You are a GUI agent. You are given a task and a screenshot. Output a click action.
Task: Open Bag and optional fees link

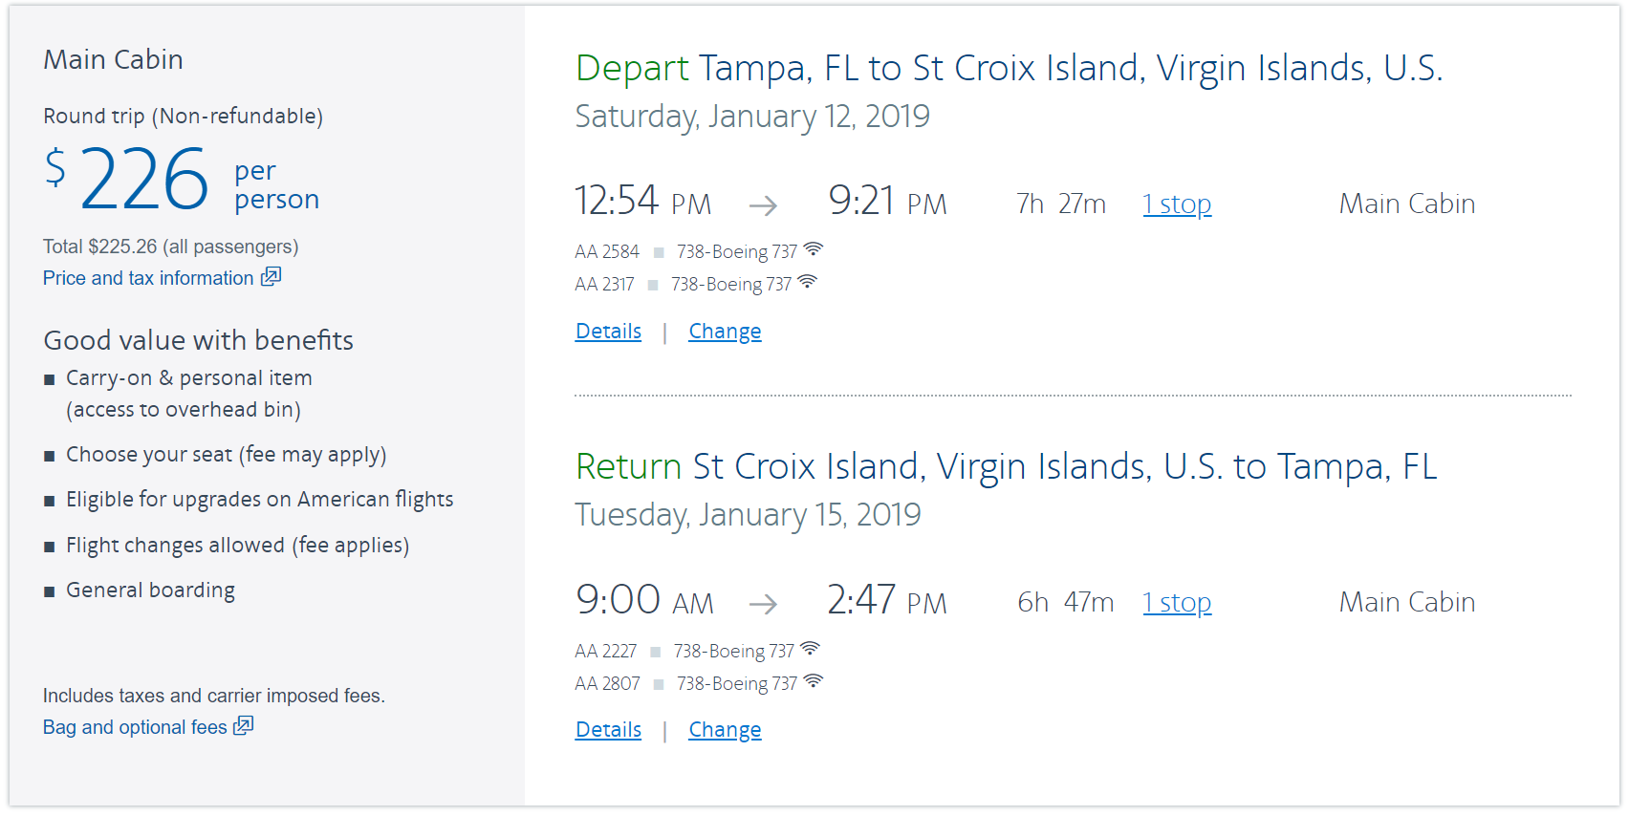(x=135, y=727)
